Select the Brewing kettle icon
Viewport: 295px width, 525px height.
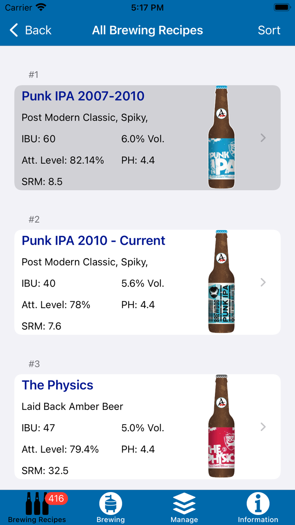point(110,503)
